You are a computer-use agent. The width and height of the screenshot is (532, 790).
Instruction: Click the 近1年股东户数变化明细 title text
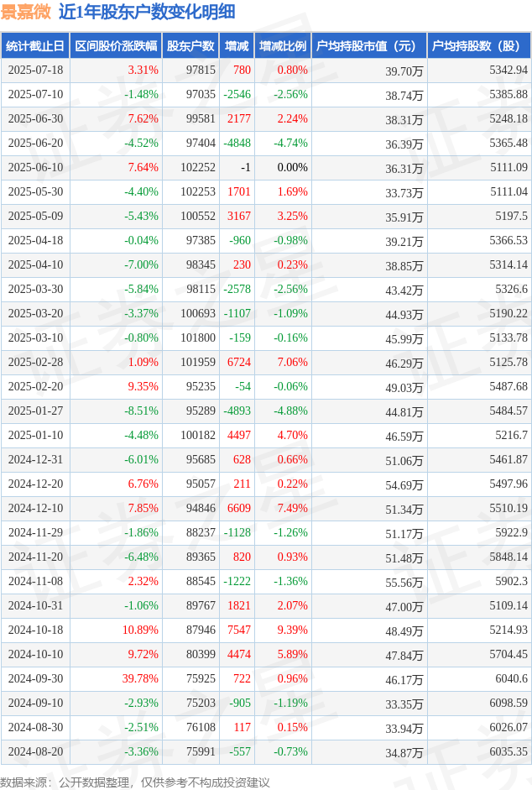pos(147,12)
